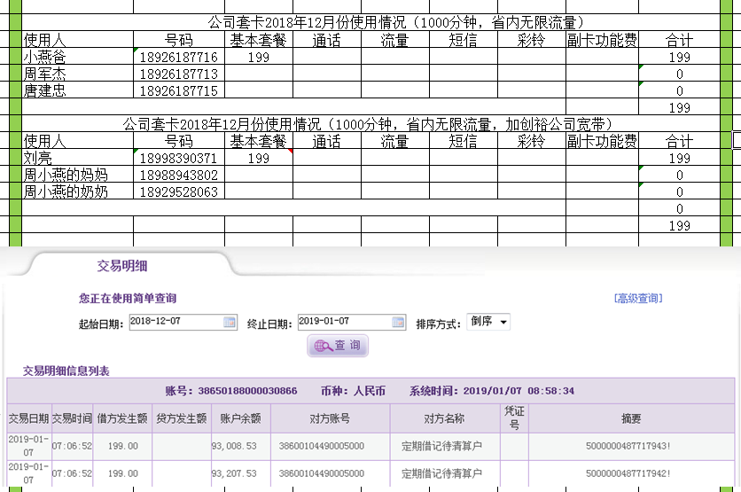This screenshot has height=492, width=741.
Task: Open the calendar picker for 起始日期
Action: point(230,322)
